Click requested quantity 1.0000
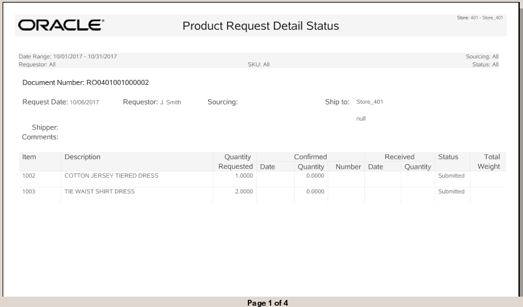Image resolution: width=523 pixels, height=307 pixels. 244,175
